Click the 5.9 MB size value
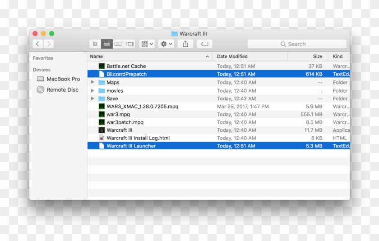The image size is (379, 241). [314, 107]
